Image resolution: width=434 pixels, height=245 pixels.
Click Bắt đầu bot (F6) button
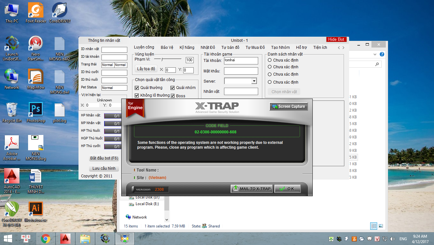click(104, 158)
